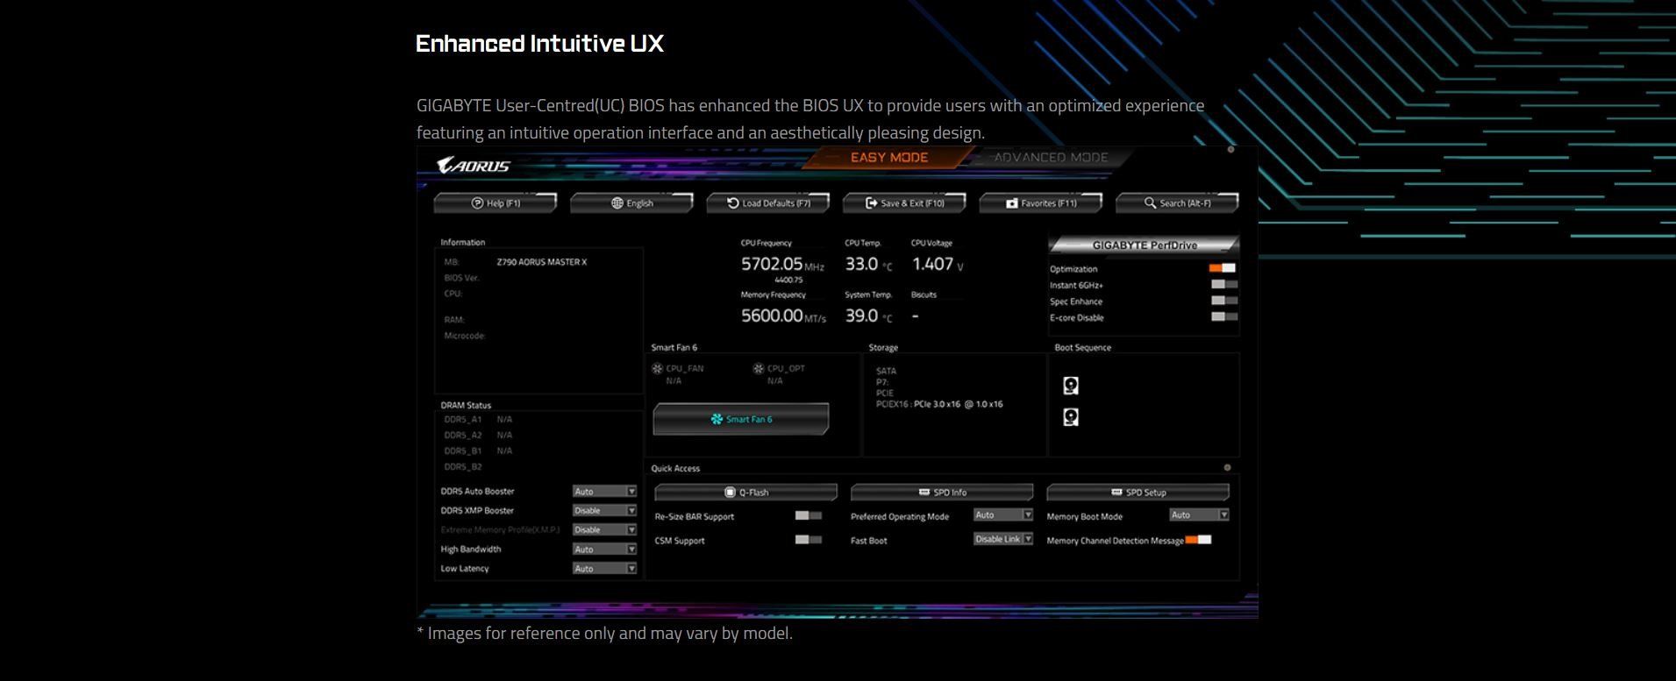This screenshot has height=681, width=1676.
Task: Launch the Q-Flash utility
Action: pos(745,493)
